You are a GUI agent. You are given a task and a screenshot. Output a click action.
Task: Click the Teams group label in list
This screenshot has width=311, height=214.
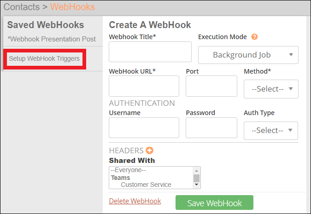[x=120, y=178]
